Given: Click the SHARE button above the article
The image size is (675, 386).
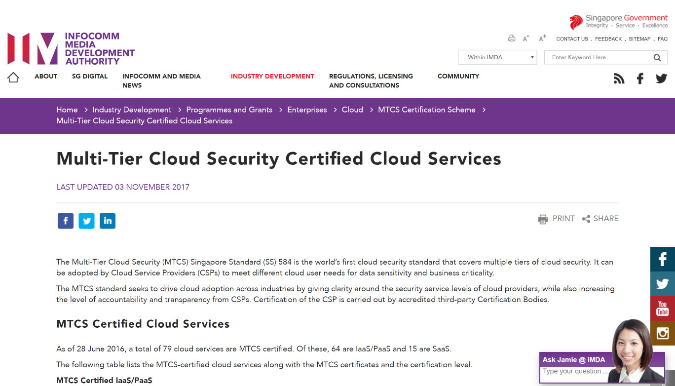Looking at the screenshot, I should click(x=600, y=219).
